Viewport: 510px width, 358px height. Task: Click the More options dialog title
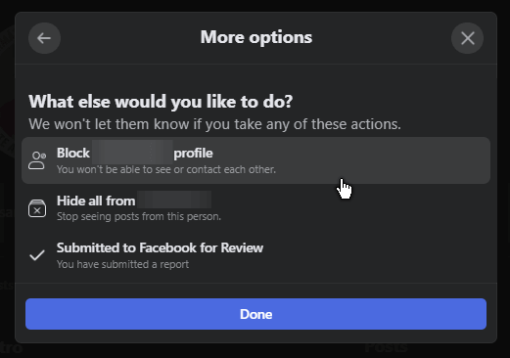[256, 37]
